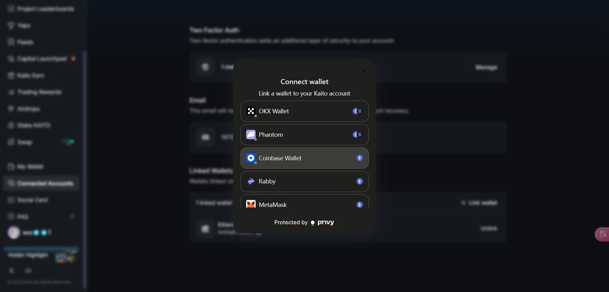This screenshot has height=292, width=609.
Task: Click the MetaMask fox icon
Action: click(251, 204)
